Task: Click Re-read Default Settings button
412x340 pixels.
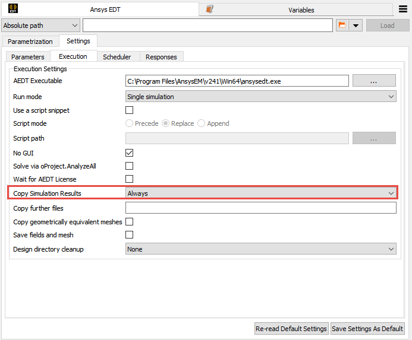Action: point(291,328)
